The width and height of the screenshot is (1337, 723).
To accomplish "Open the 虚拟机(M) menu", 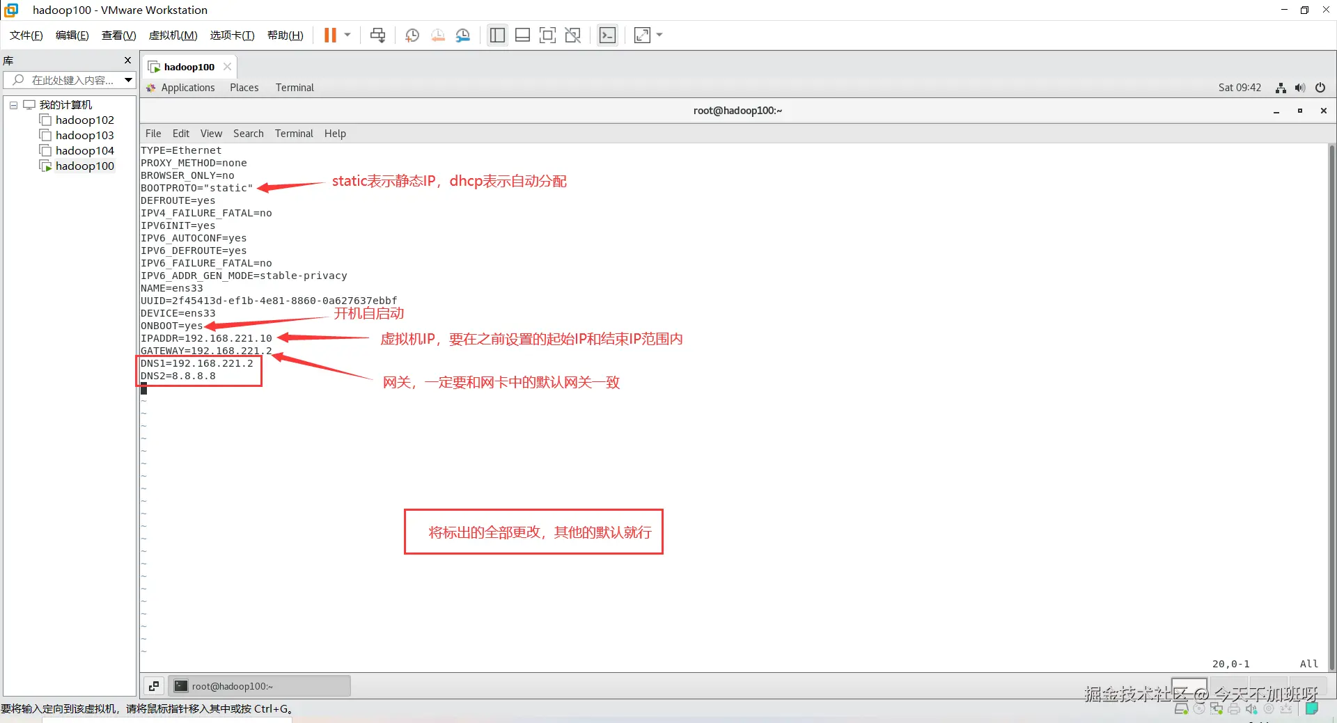I will click(173, 35).
